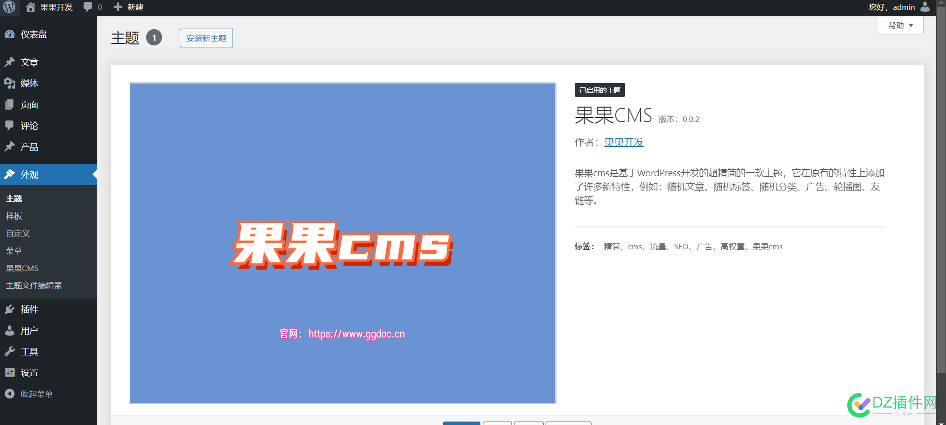Click 果果开发 site name in admin bar
This screenshot has width=946, height=425.
(56, 7)
